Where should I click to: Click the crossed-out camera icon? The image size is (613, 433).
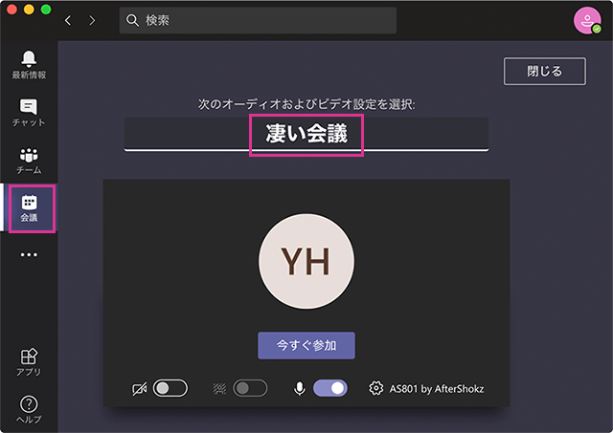pos(139,389)
